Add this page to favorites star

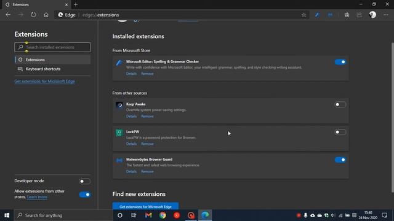304,15
